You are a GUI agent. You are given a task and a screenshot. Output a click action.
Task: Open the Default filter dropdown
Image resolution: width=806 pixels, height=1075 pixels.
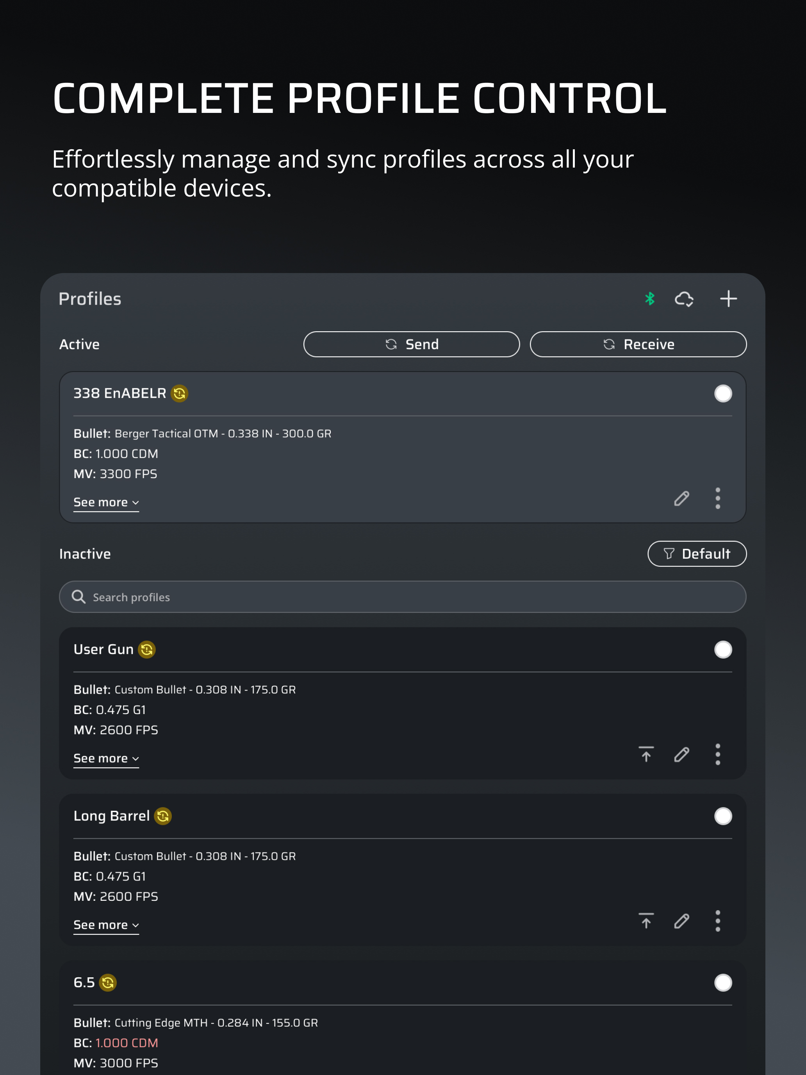[697, 554]
